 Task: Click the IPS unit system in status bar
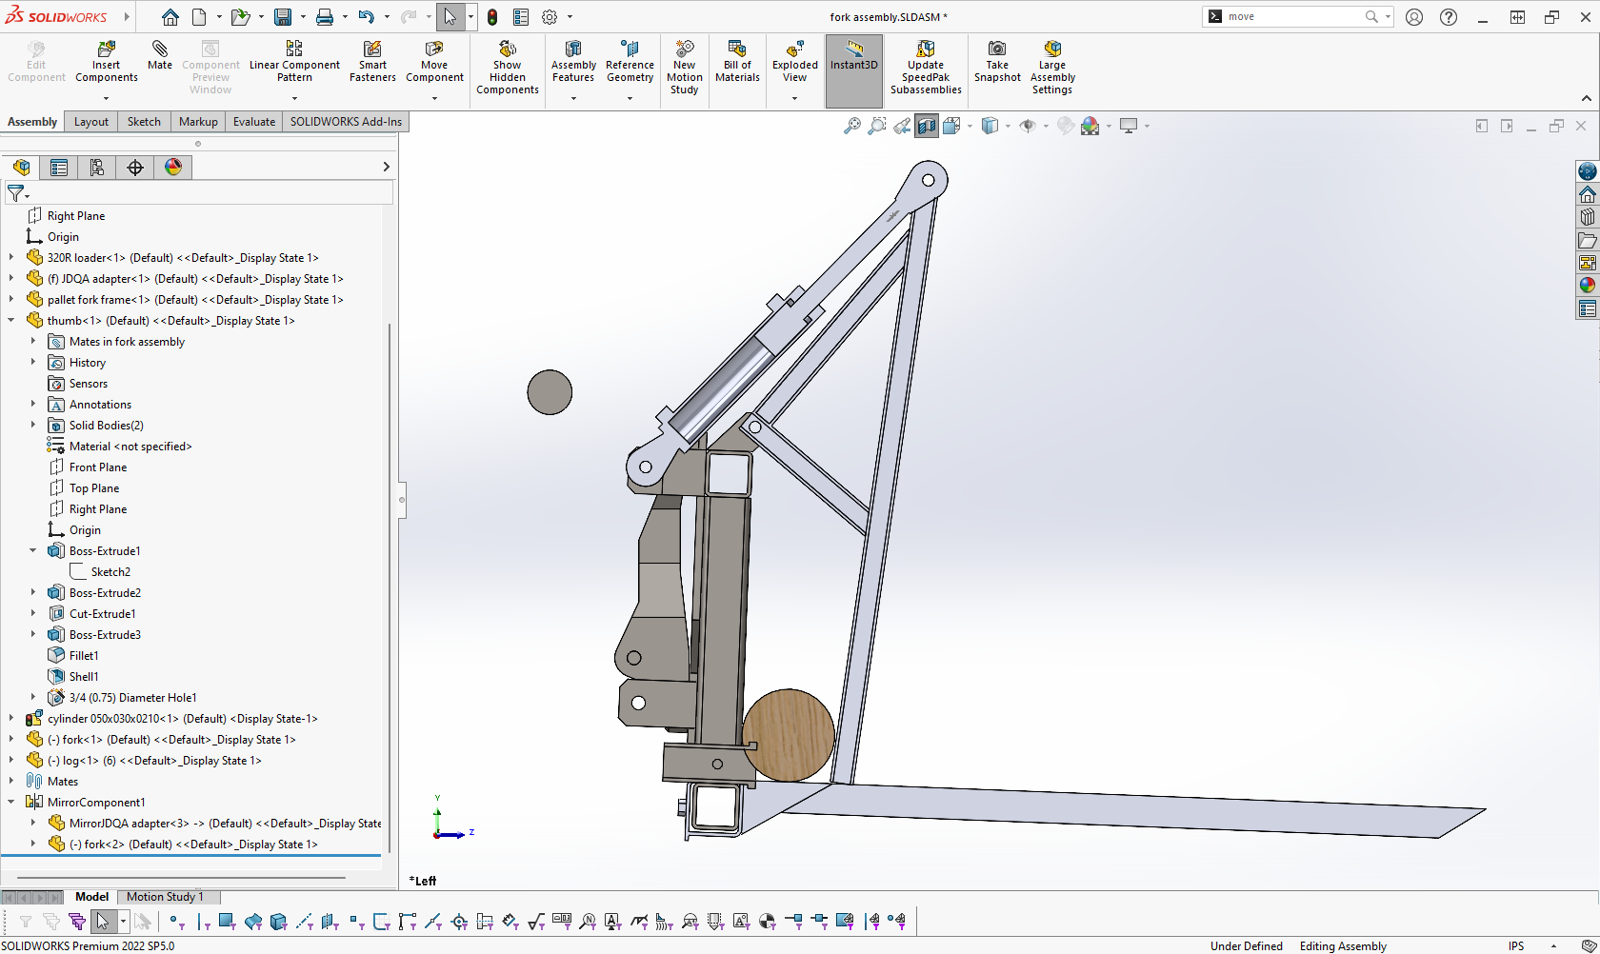tap(1516, 945)
